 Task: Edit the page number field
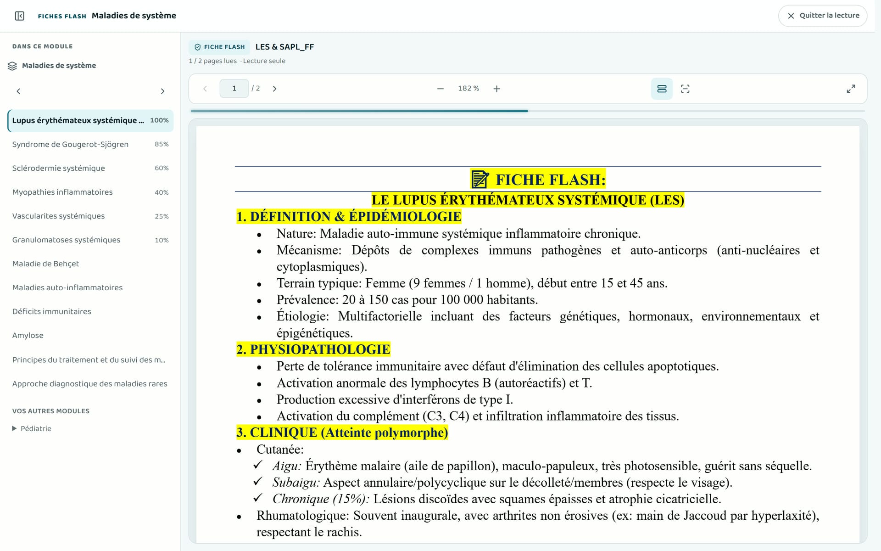[234, 89]
